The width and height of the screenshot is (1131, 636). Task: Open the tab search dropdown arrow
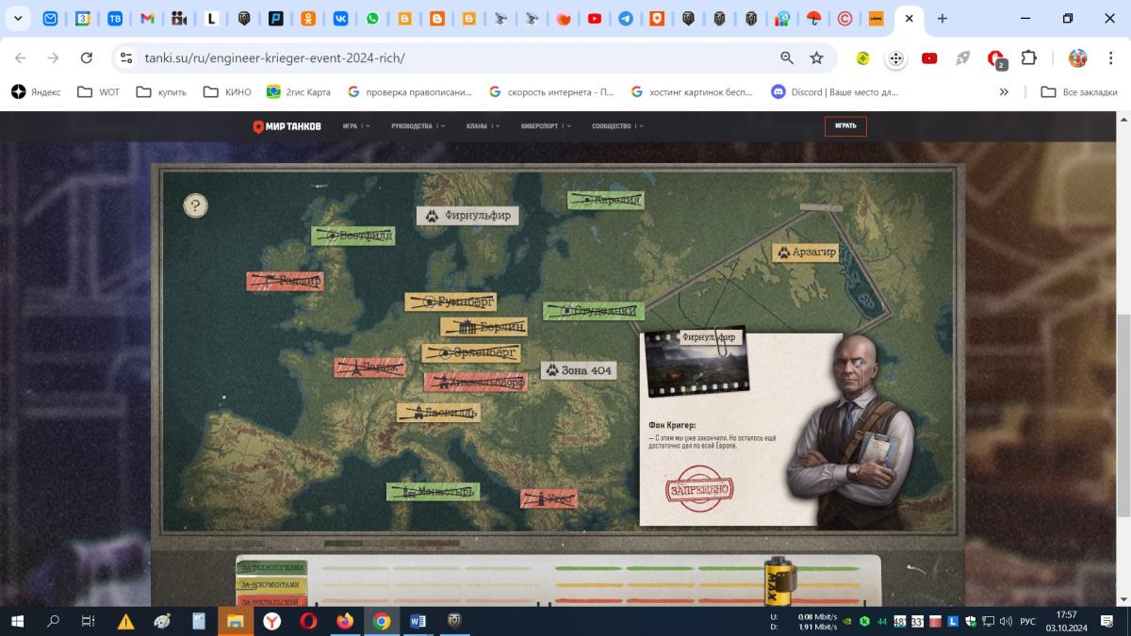(18, 18)
